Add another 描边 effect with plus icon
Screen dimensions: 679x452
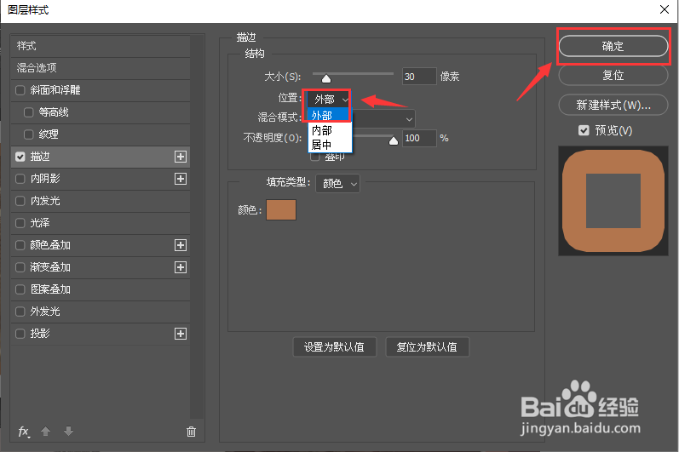pyautogui.click(x=181, y=157)
